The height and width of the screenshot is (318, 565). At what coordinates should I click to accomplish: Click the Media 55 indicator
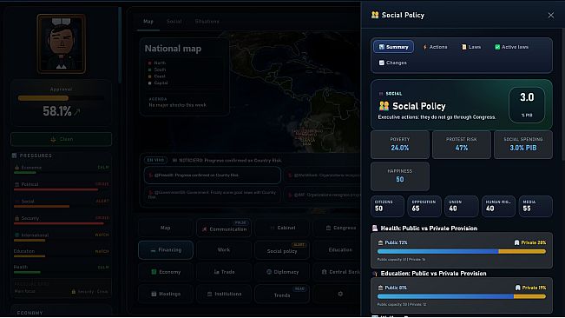tap(535, 206)
